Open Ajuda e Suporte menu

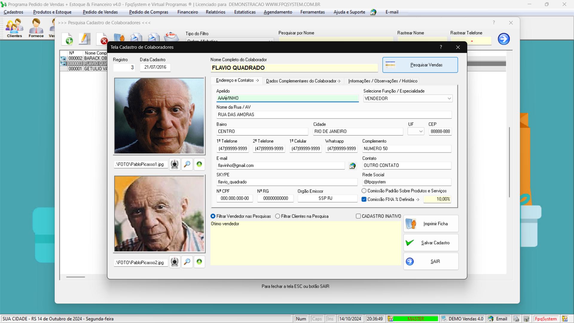[349, 12]
